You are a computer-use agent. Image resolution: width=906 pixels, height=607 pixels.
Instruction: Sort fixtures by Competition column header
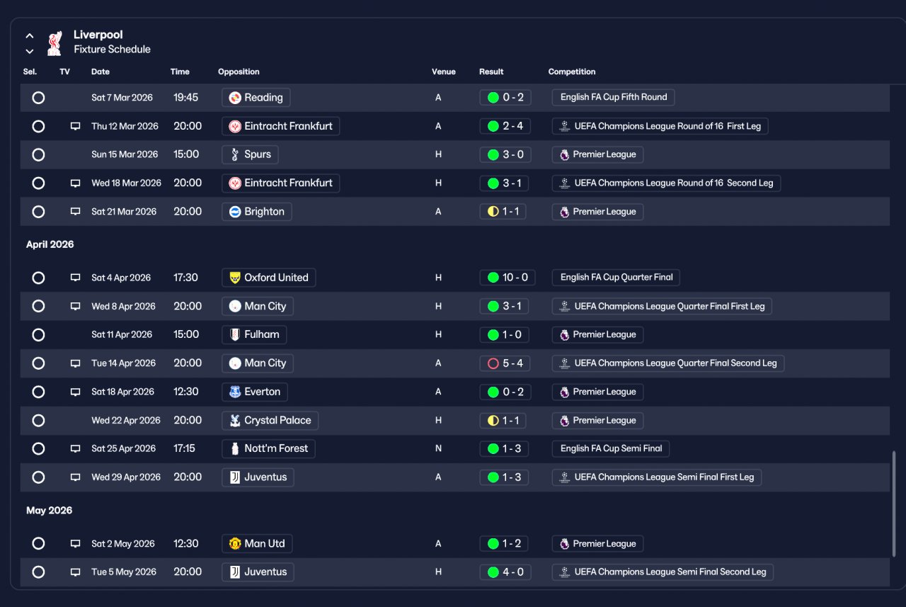[572, 72]
